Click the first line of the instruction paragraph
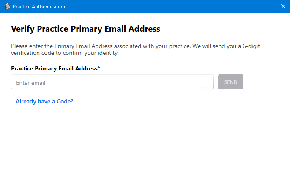This screenshot has height=187, width=290. tap(144, 46)
